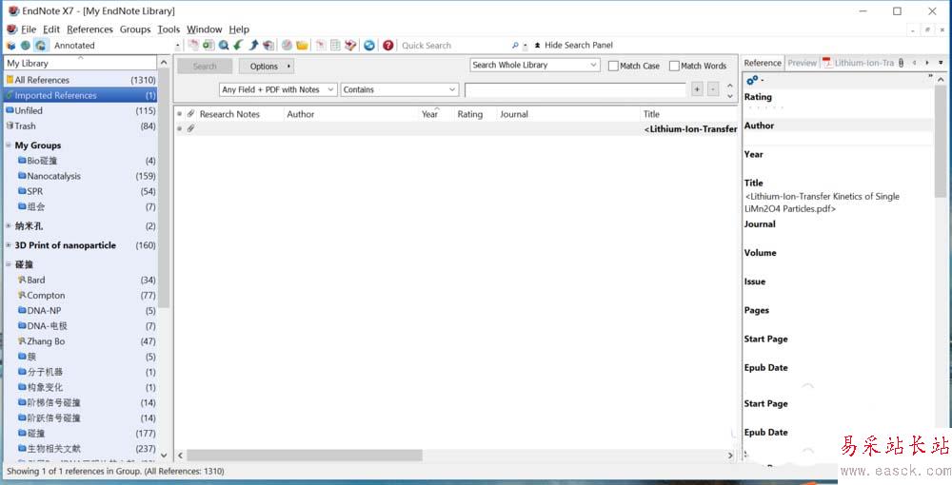Switch to the Lithium-Ion-Tra PDF tab
Viewport: 952px width, 485px height.
click(x=859, y=63)
